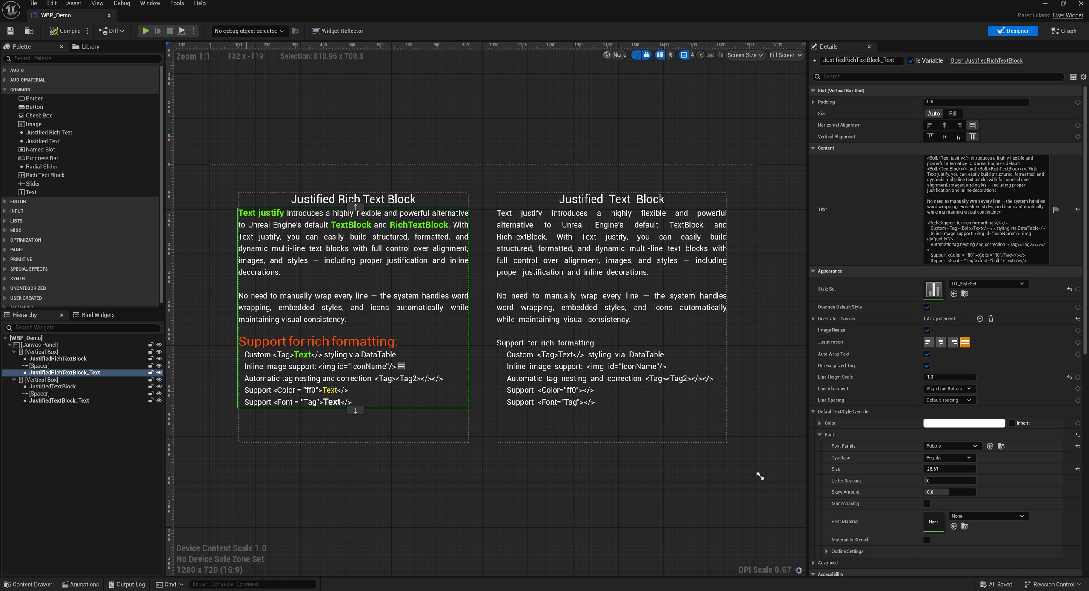Compile the widget blueprint
Viewport: 1089px width, 591px height.
tap(65, 31)
